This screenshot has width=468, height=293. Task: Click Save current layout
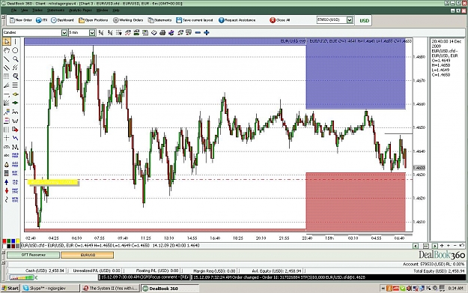pos(195,20)
